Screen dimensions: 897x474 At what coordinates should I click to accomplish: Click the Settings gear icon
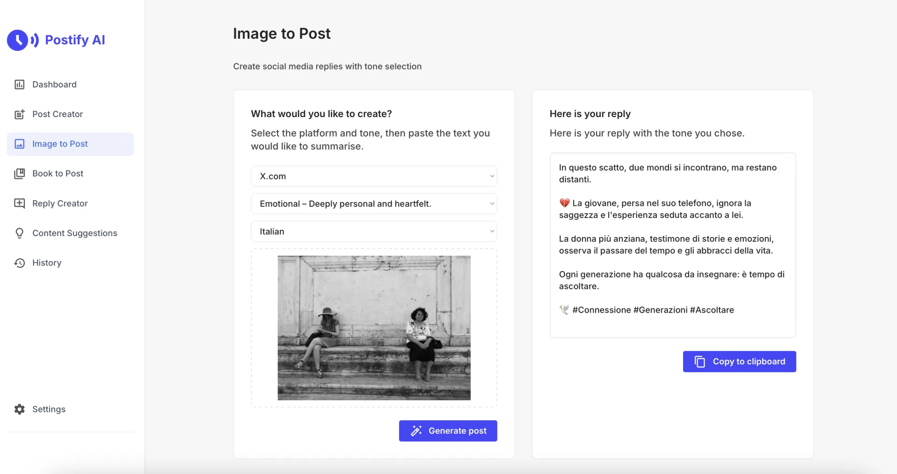tap(19, 409)
